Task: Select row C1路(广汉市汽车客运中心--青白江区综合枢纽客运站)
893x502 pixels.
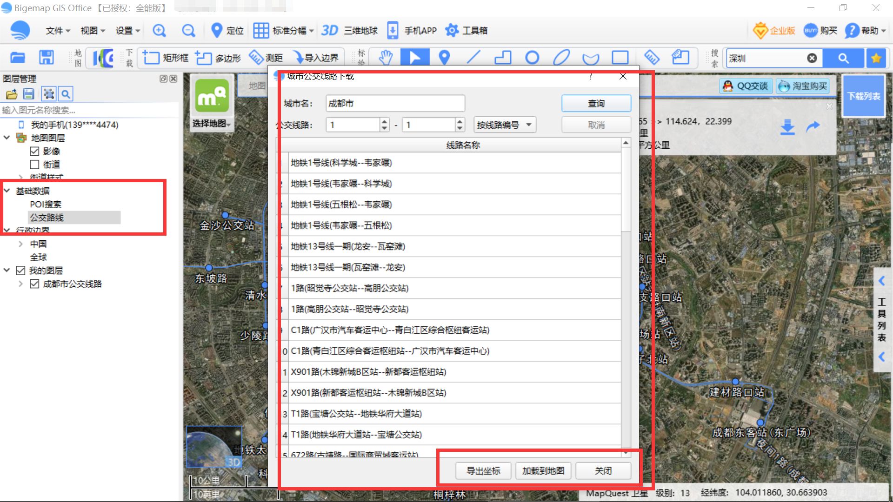Action: [x=454, y=330]
